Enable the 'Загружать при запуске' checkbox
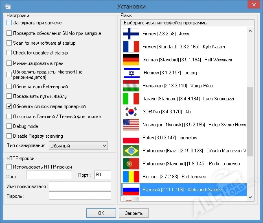 (9, 23)
